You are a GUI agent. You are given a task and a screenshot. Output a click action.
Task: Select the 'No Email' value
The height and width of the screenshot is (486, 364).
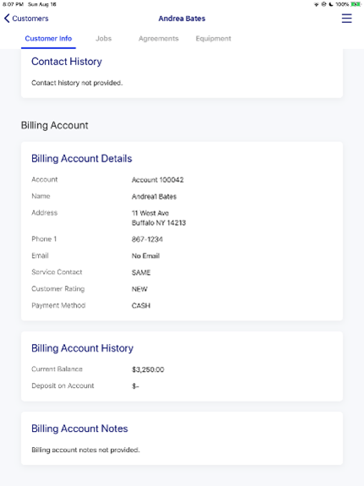coord(145,256)
